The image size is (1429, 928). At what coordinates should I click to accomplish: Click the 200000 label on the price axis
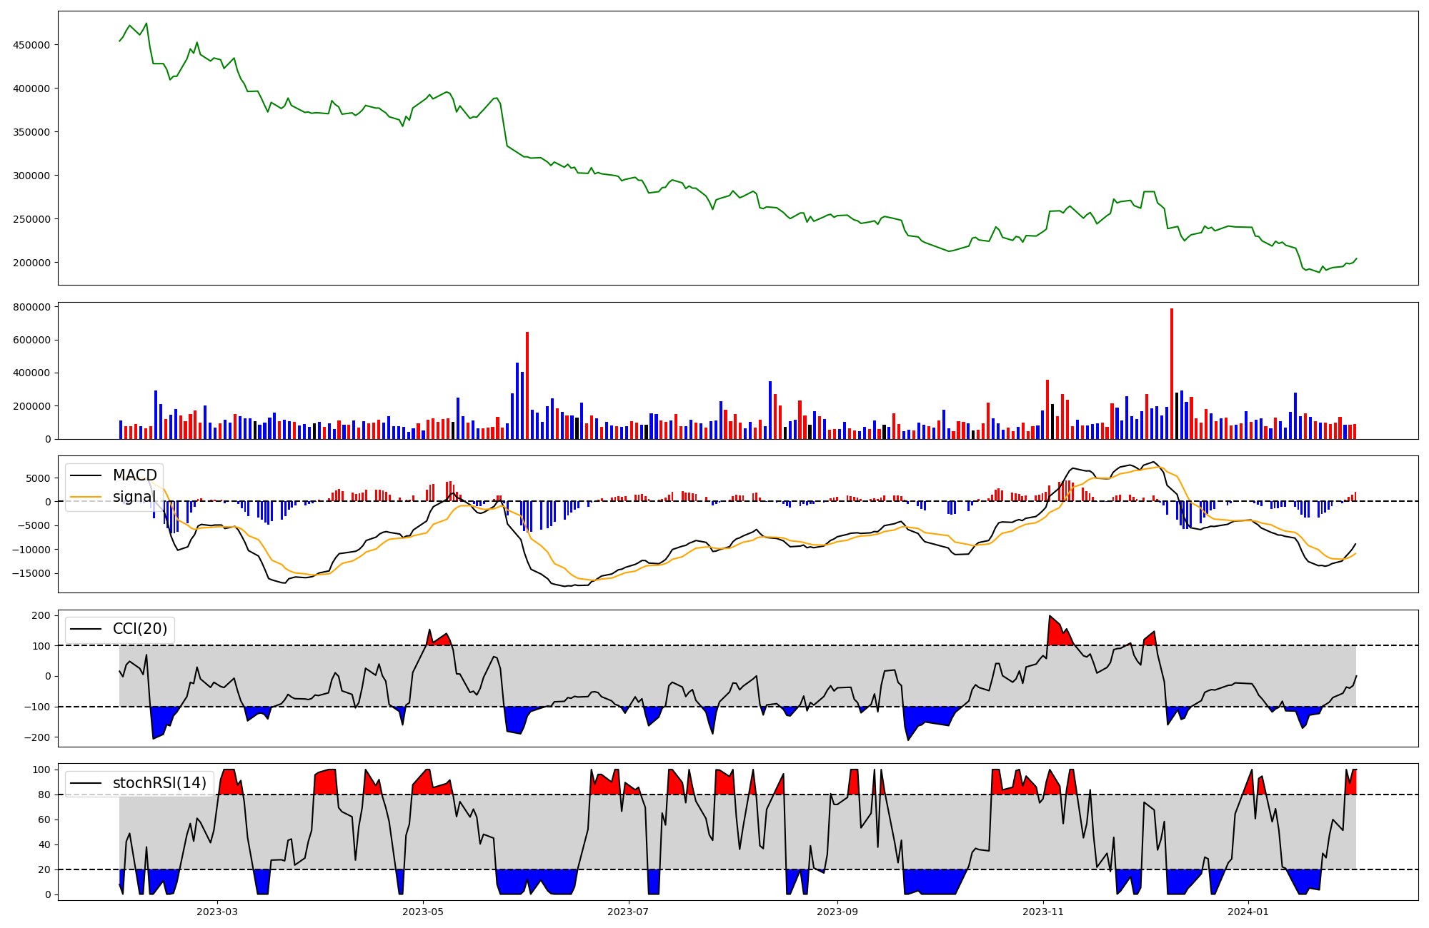31,263
